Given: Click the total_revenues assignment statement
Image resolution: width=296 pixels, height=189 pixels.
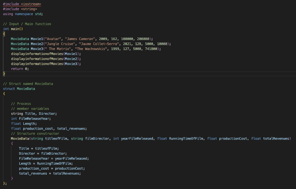Looking at the screenshot, I should (x=33, y=173).
